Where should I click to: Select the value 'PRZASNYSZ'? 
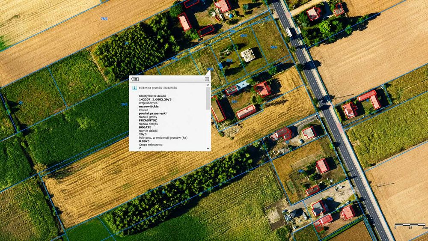click(148, 120)
